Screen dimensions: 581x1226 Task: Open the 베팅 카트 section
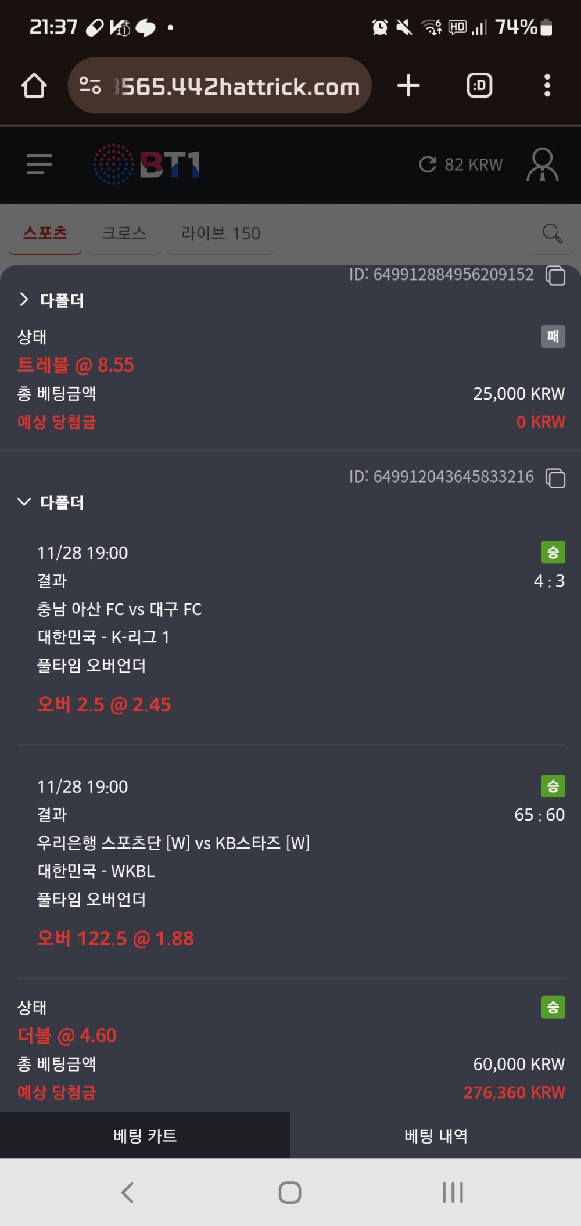point(145,1135)
